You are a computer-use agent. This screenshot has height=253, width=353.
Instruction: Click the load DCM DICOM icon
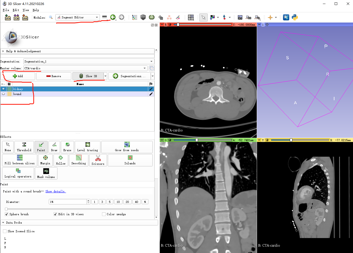16,17
